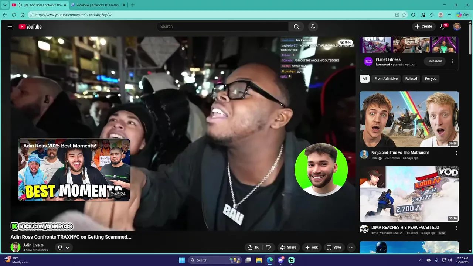Select the All filter chip
Image resolution: width=473 pixels, height=266 pixels.
[x=364, y=79]
